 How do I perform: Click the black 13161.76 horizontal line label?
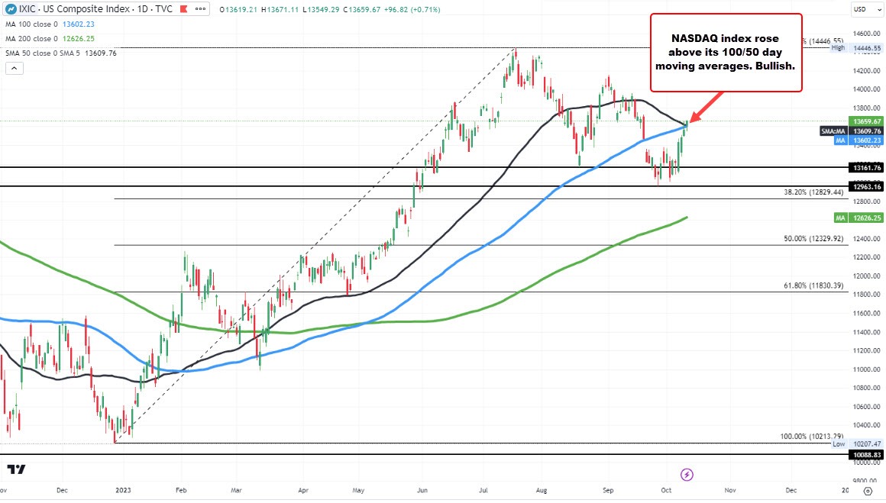[x=865, y=168]
